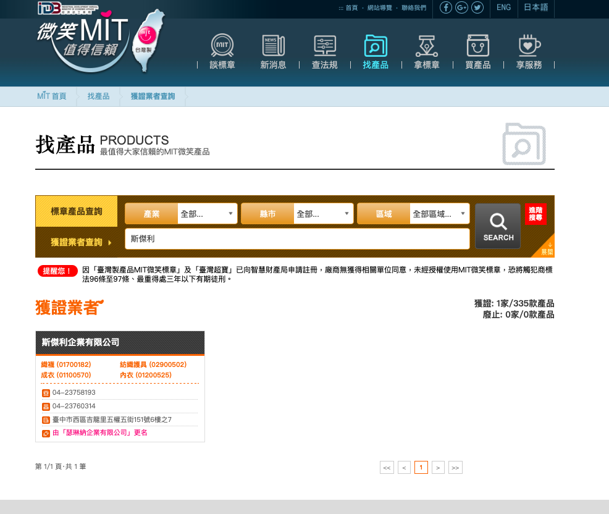Click the 廢止: 0家/0款產品 count
The width and height of the screenshot is (609, 514).
tap(518, 314)
